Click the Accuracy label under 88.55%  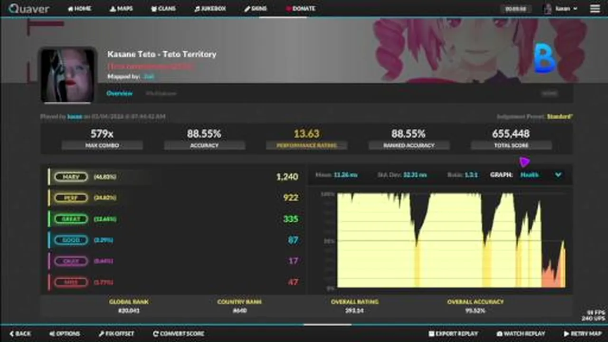(204, 145)
